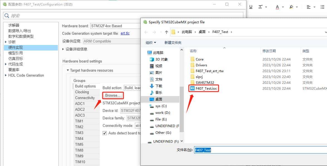This screenshot has height=166, width=327.
Task: Go up one folder level in file dialog
Action: 166,32
